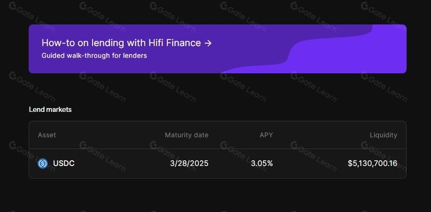Click the Guided walk-through for lenders subtitle
431x212 pixels.
(94, 55)
